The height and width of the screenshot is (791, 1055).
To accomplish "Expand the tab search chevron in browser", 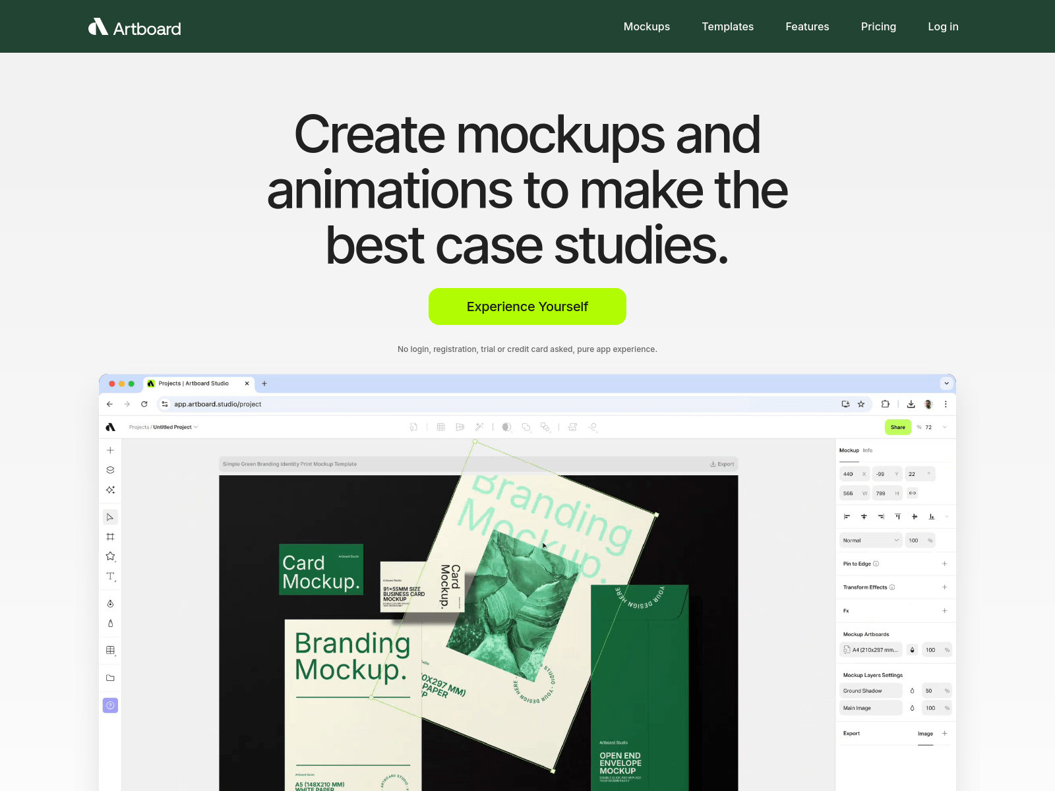I will [x=946, y=384].
